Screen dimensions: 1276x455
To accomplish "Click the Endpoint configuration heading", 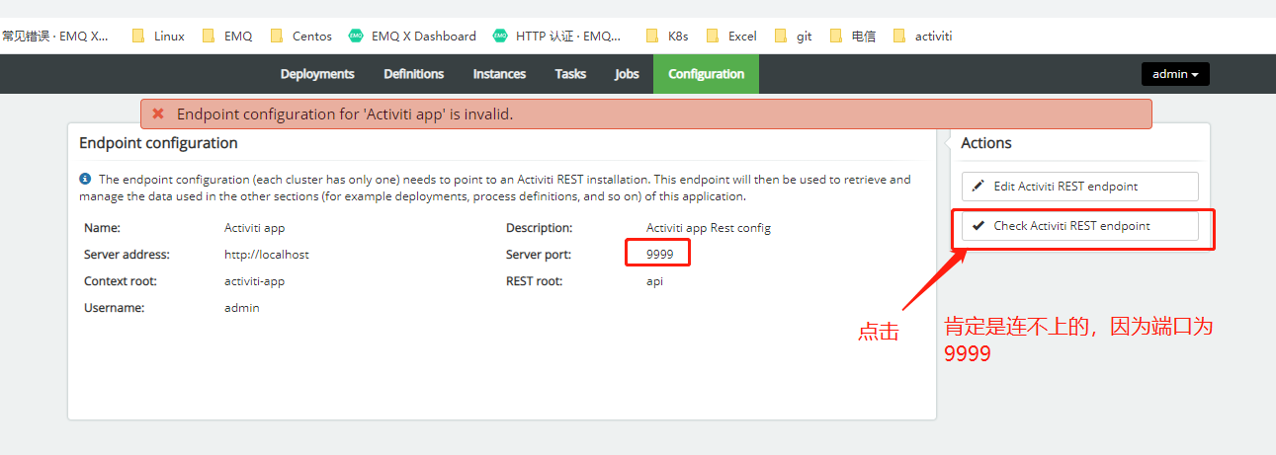I will pyautogui.click(x=158, y=143).
